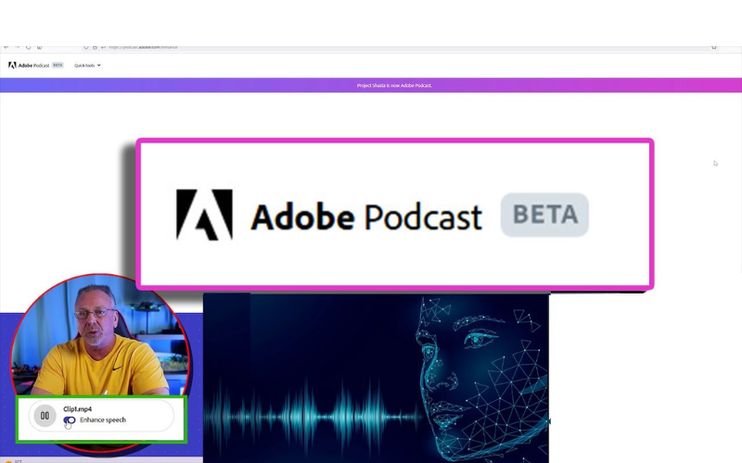Pause playback of Clip1.mp4
The height and width of the screenshot is (463, 742).
click(45, 416)
